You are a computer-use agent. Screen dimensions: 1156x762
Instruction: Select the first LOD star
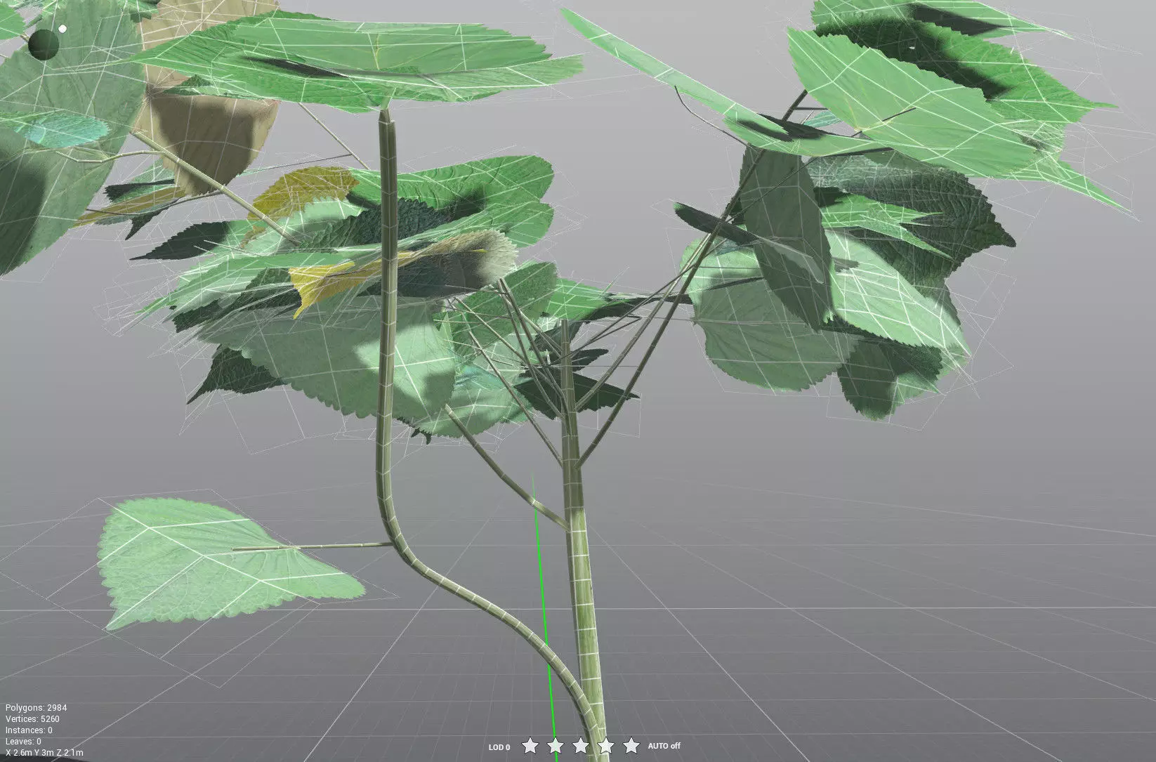point(530,745)
